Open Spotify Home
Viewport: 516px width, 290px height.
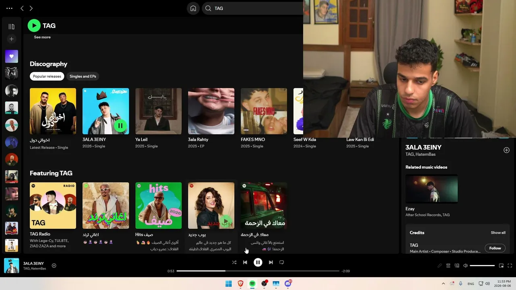coord(193,8)
